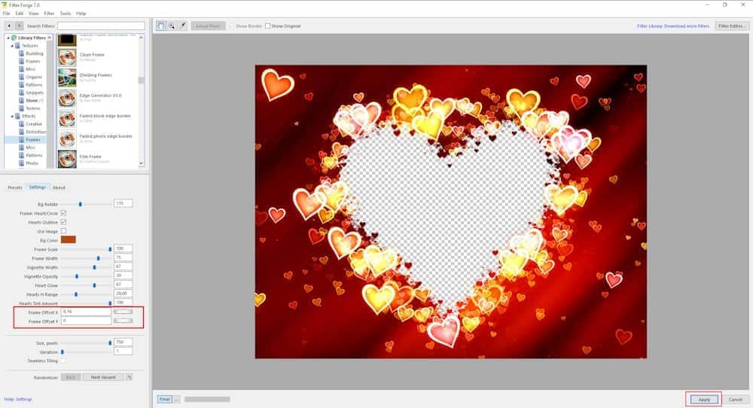
Task: Select the Film Frame filter icon
Action: (x=67, y=158)
